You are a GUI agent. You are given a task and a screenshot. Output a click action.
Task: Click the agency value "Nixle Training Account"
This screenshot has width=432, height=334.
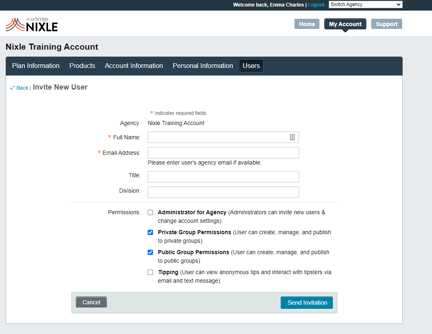(x=176, y=123)
